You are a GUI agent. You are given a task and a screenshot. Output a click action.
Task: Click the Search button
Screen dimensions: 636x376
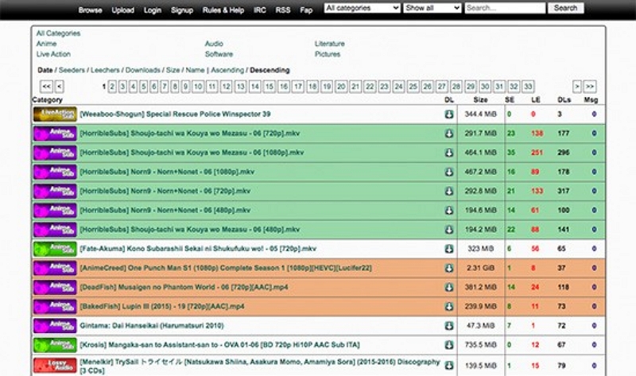point(566,8)
